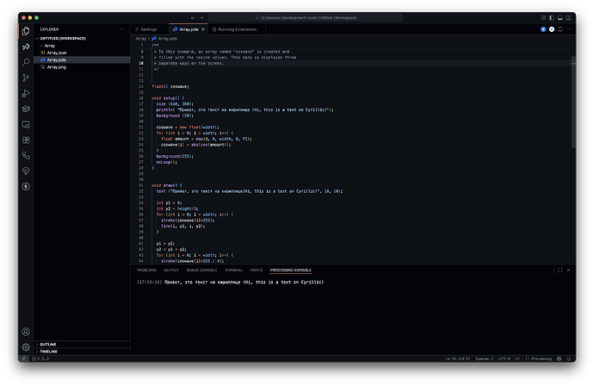Viewport: 594px width, 386px height.
Task: Open Array.json in the explorer
Action: point(55,53)
